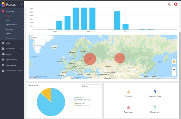Open the notifications bell
The width and height of the screenshot is (181, 119).
(x=169, y=4)
